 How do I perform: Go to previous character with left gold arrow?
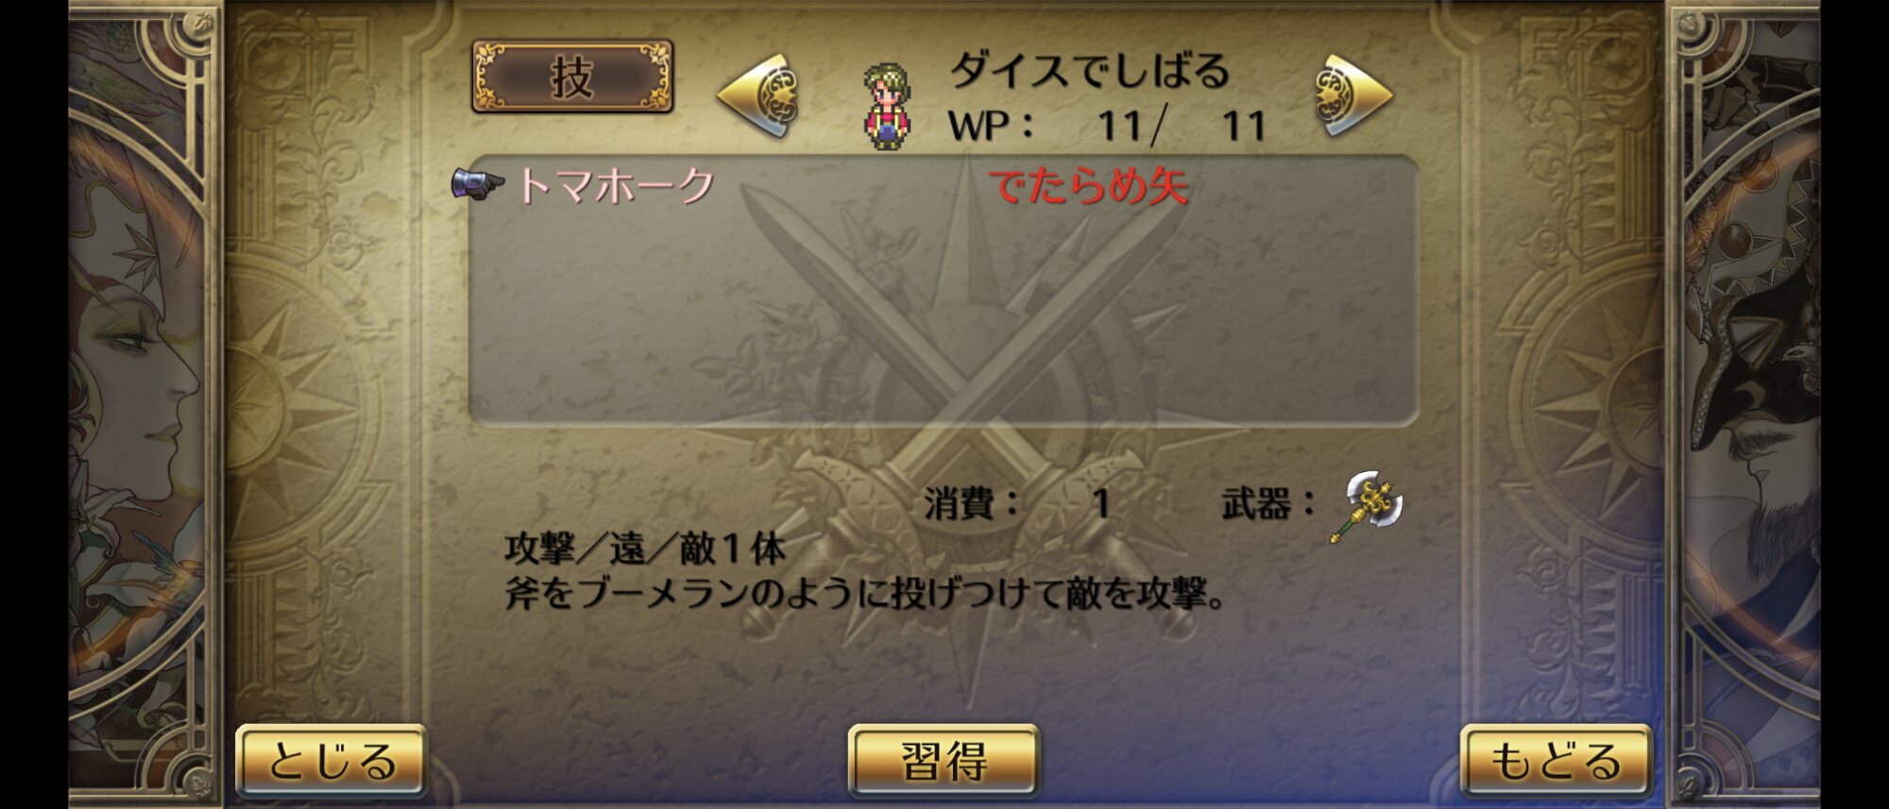(758, 95)
